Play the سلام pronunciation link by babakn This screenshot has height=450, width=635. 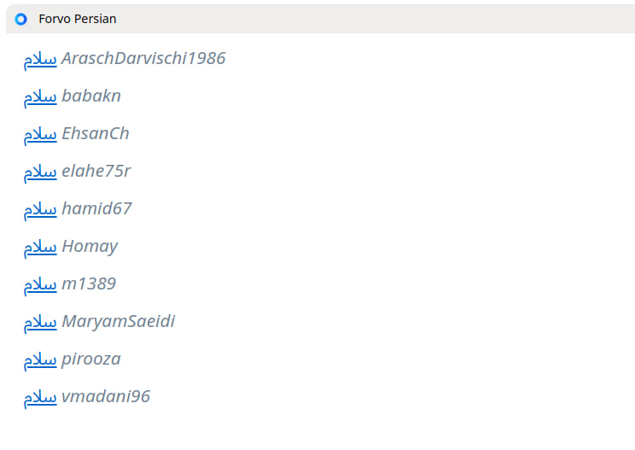pos(40,96)
